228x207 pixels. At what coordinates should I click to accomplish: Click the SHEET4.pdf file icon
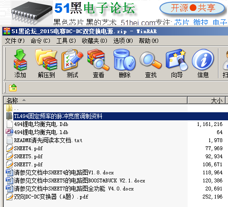[9, 148]
